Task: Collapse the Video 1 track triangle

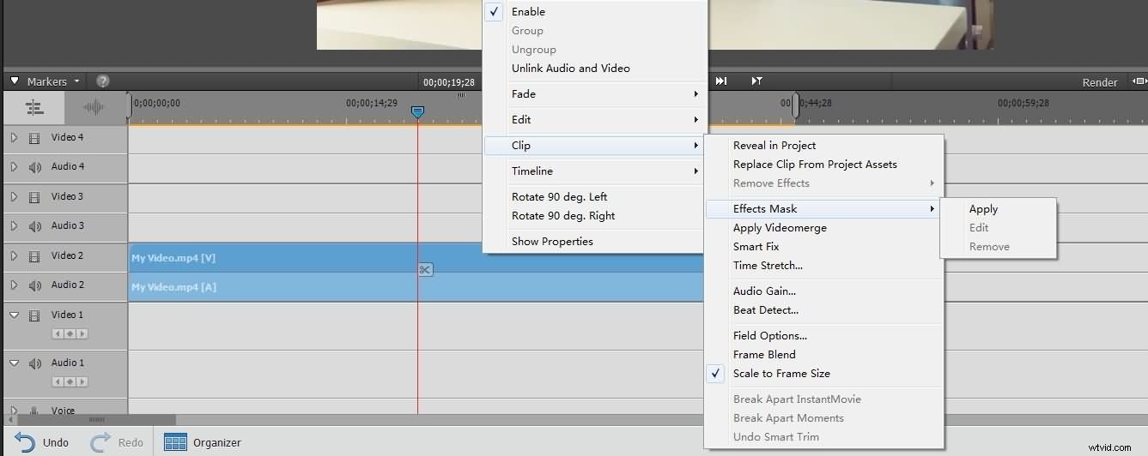Action: pos(14,315)
